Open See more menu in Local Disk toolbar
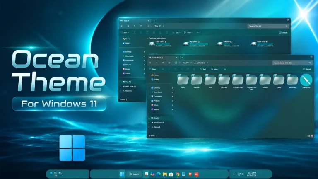The height and width of the screenshot is (179, 318). click(x=224, y=69)
